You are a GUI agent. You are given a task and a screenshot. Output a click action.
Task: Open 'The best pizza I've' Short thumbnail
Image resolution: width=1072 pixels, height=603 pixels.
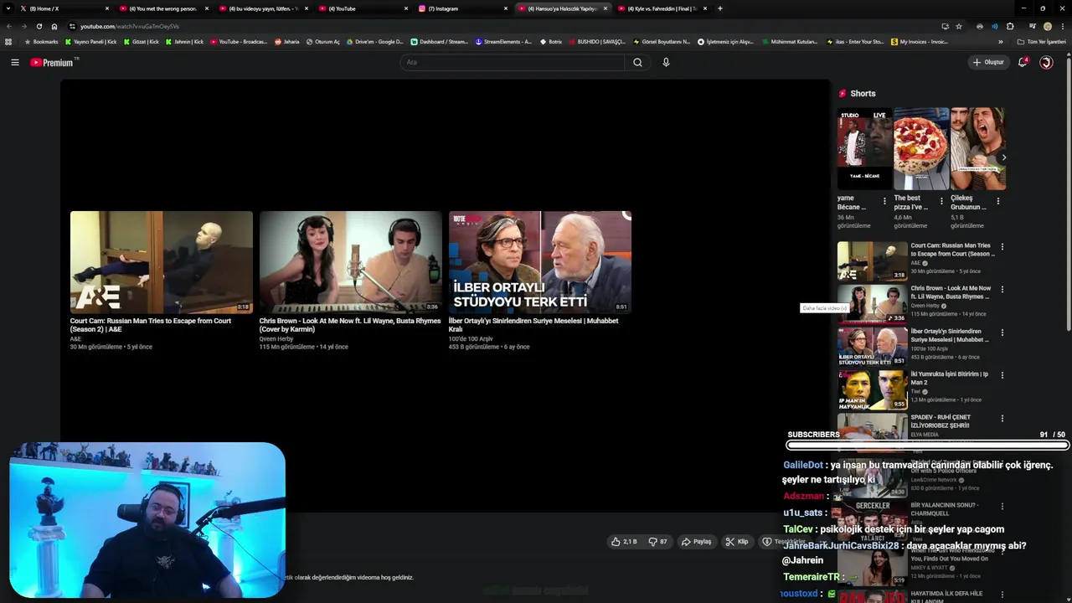(x=921, y=148)
